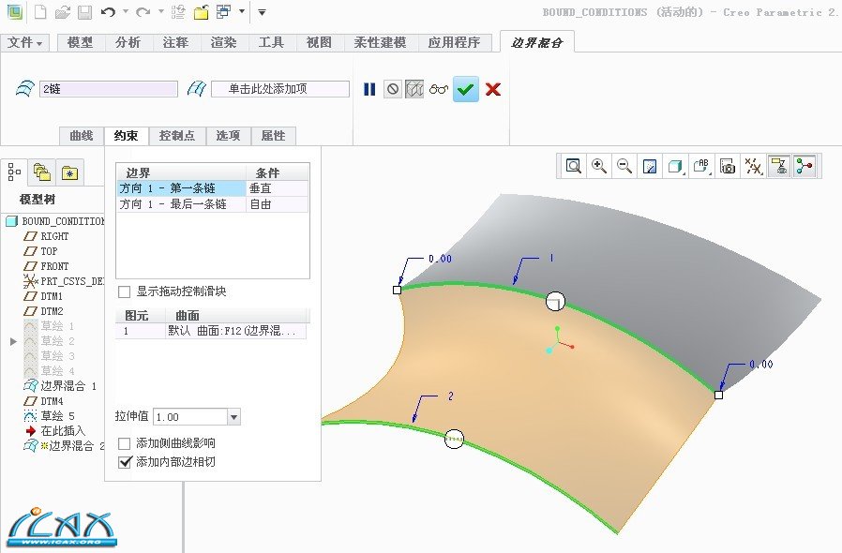This screenshot has height=553, width=842.
Task: Open the 选项 panel tab
Action: pyautogui.click(x=228, y=136)
